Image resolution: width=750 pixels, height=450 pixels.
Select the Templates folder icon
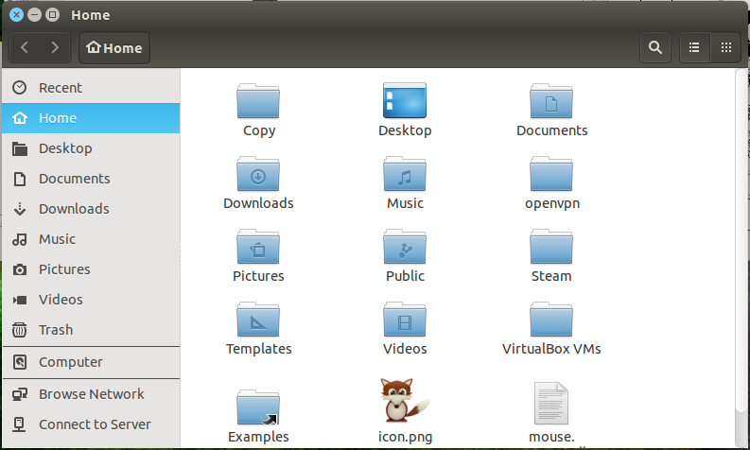tap(258, 319)
